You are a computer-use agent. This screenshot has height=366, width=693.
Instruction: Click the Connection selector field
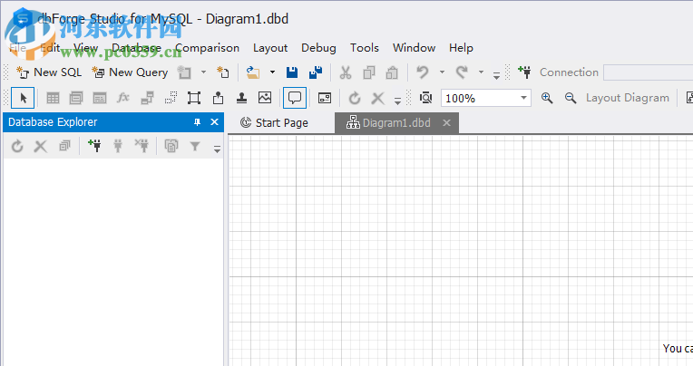(648, 72)
